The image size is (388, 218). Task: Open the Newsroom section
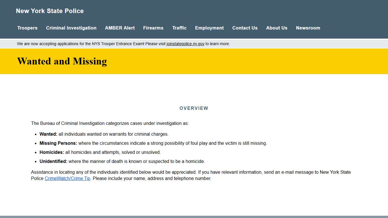tap(308, 28)
